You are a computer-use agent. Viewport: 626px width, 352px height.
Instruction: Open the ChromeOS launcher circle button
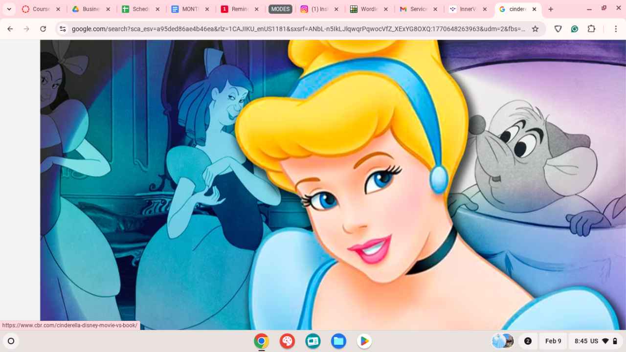[x=11, y=341]
